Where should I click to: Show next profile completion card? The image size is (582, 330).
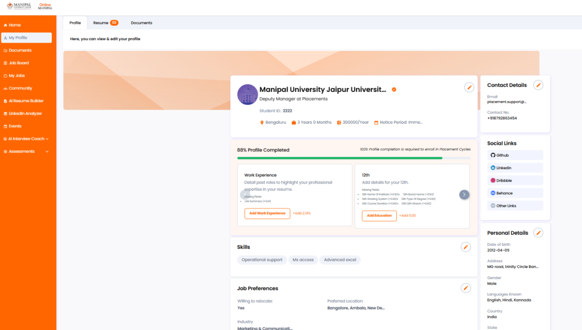(x=464, y=194)
